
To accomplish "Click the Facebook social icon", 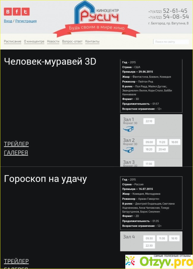I will (17, 12).
